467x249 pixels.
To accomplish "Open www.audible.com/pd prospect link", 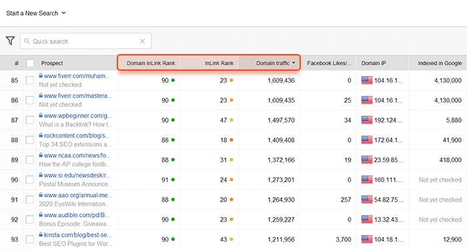I will (x=77, y=215).
